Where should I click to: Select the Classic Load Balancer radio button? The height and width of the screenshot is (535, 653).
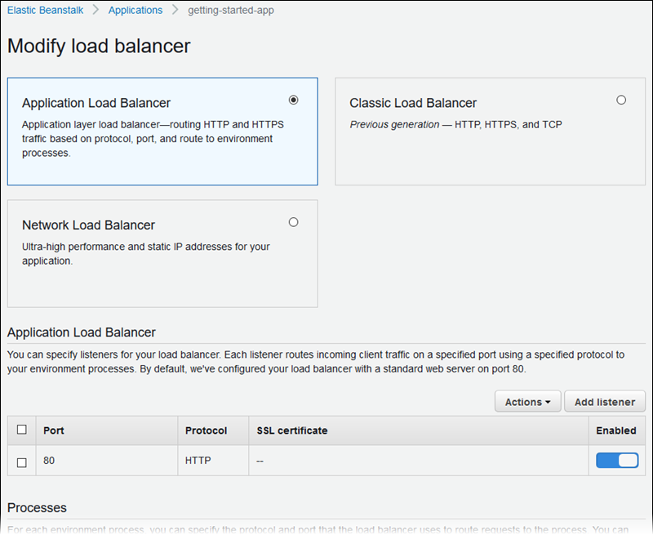(x=621, y=99)
